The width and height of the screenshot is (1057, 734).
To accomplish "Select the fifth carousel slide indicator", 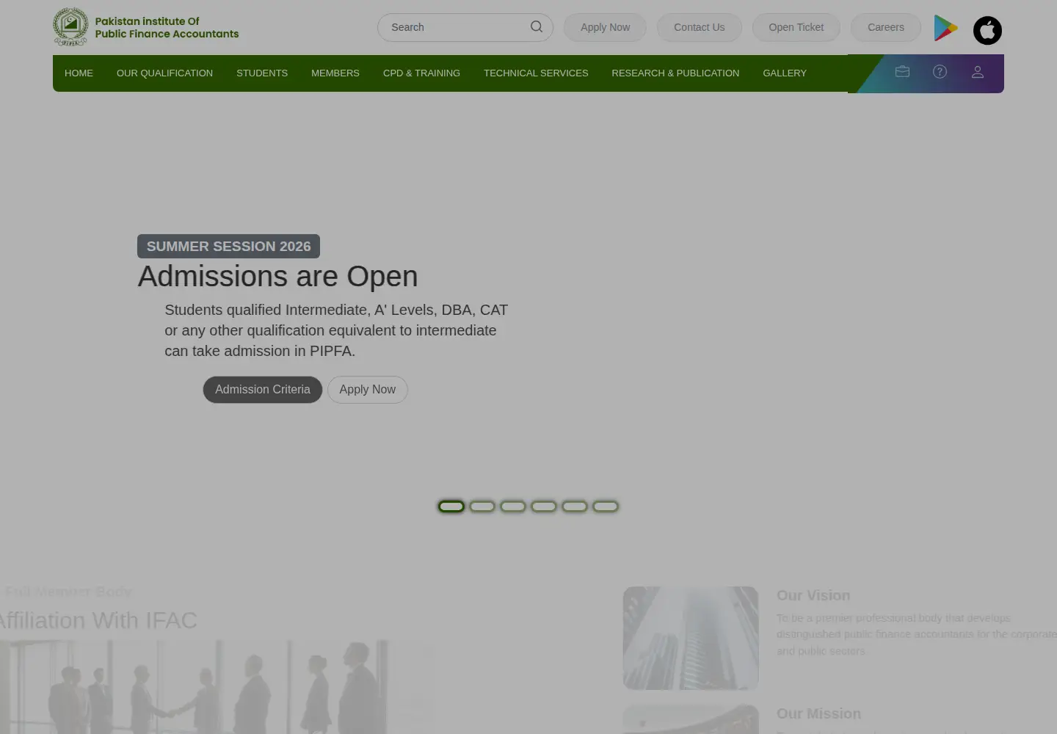I will pos(575,506).
